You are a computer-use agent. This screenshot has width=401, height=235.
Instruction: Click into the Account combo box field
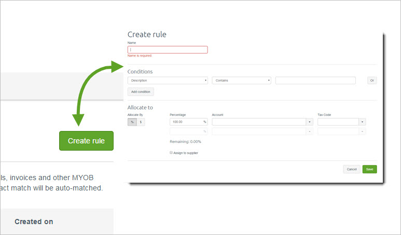259,122
